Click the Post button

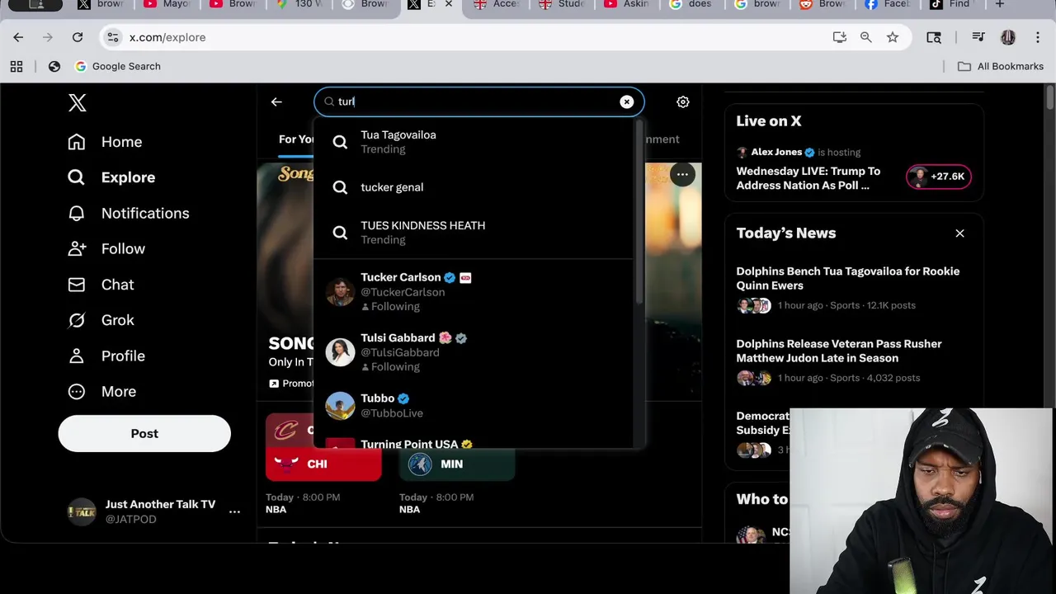click(144, 433)
